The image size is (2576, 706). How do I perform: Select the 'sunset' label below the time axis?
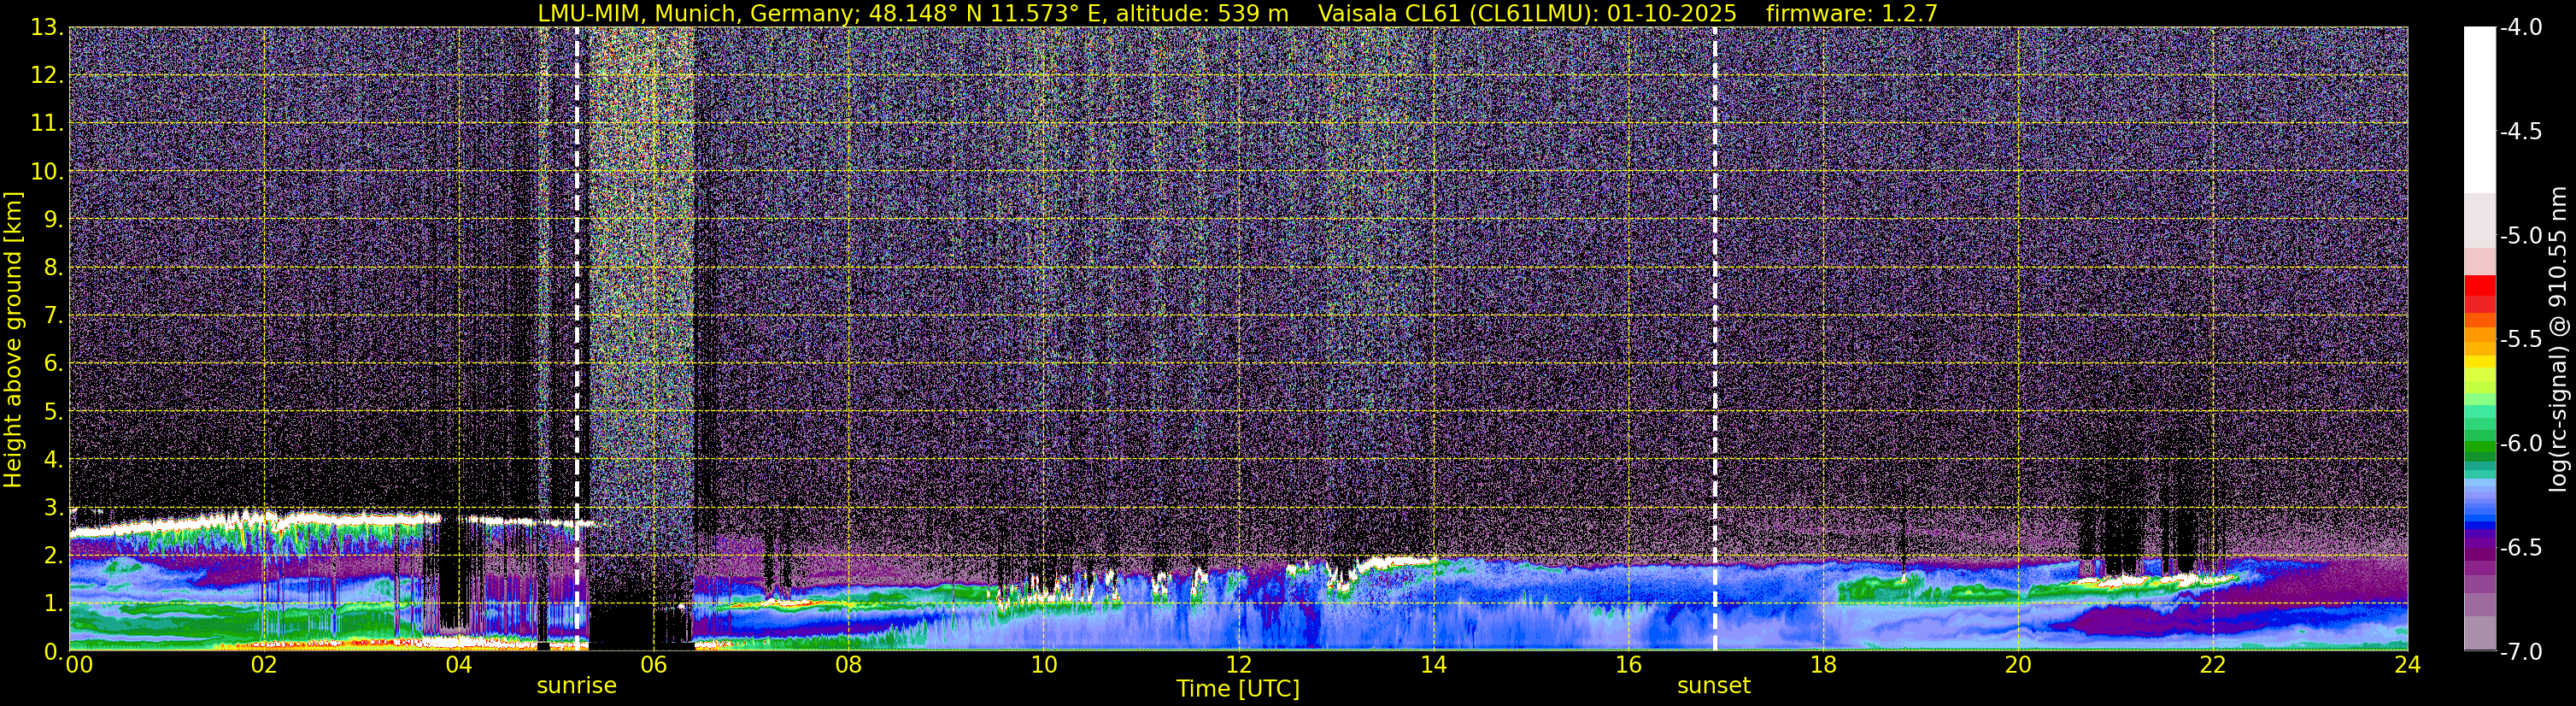click(x=1714, y=686)
